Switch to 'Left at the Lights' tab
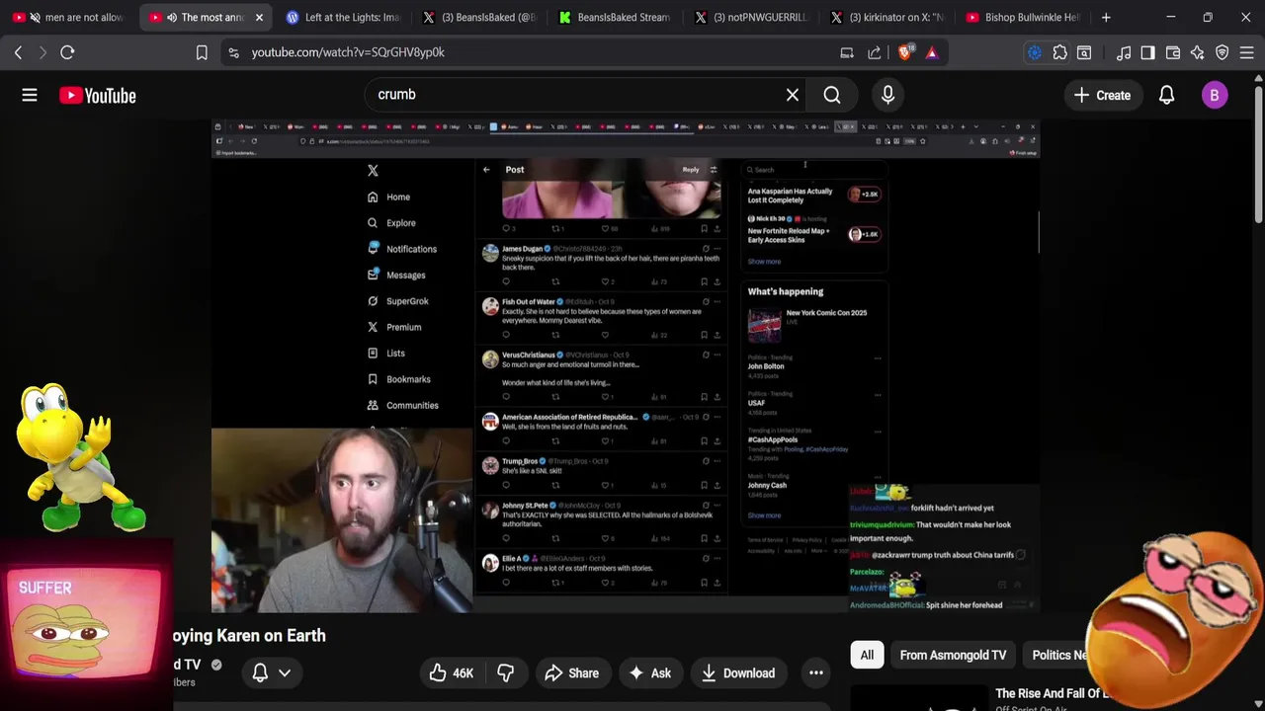Viewport: 1265px width, 711px height. click(341, 17)
